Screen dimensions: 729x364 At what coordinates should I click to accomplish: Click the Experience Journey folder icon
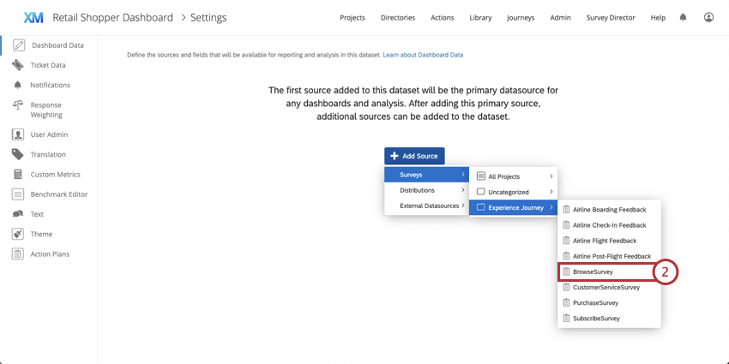click(x=481, y=207)
